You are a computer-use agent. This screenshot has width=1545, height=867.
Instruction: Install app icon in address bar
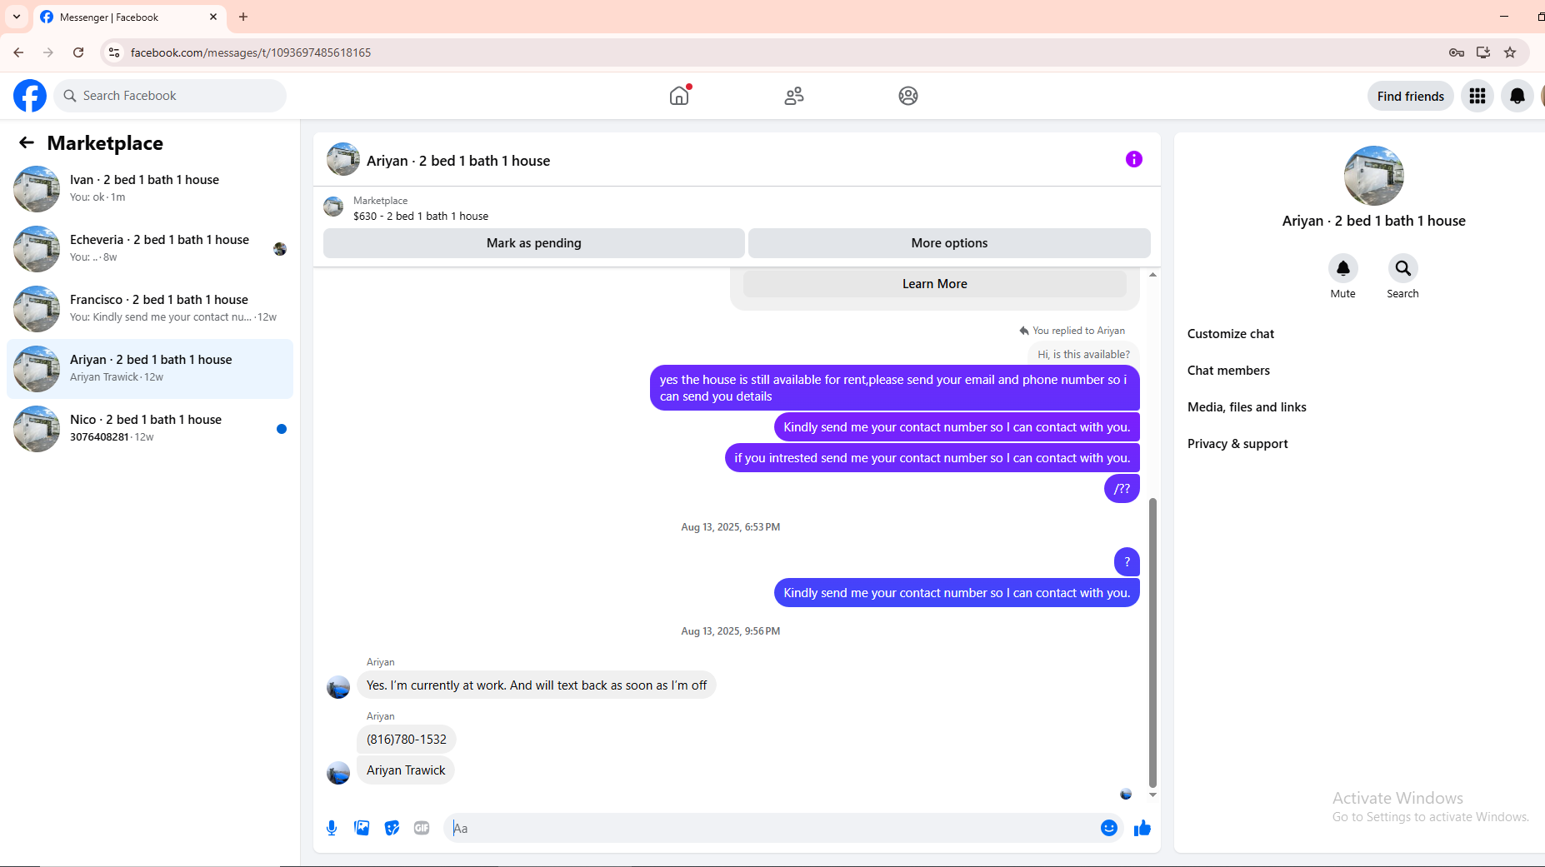1483,52
